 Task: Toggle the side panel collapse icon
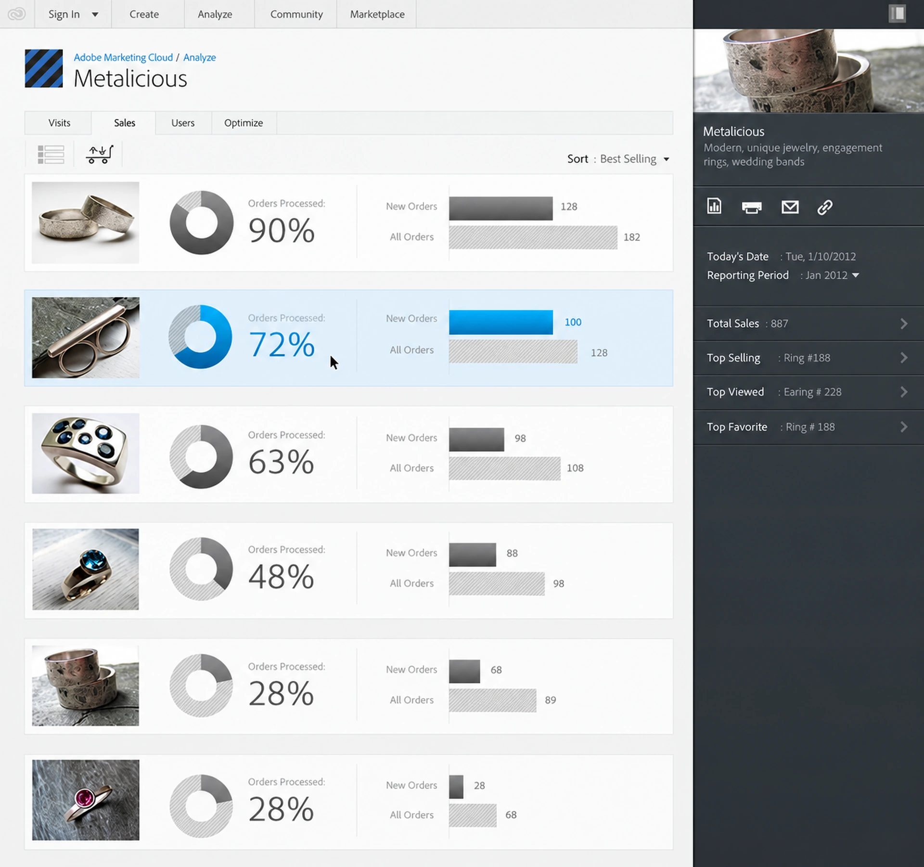pos(897,13)
